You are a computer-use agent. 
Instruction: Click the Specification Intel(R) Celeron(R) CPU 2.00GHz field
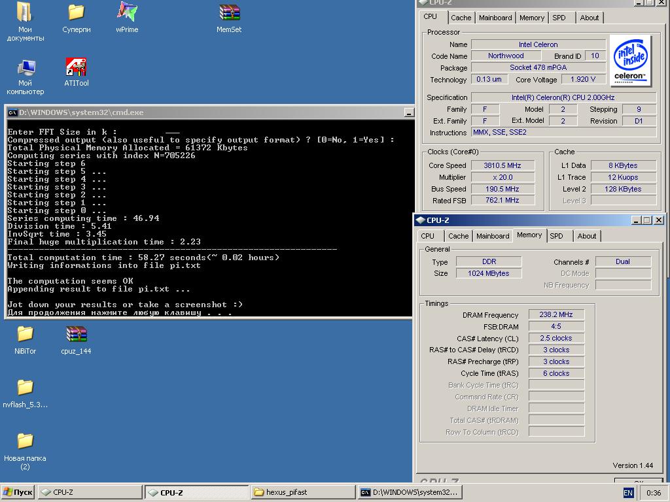563,97
